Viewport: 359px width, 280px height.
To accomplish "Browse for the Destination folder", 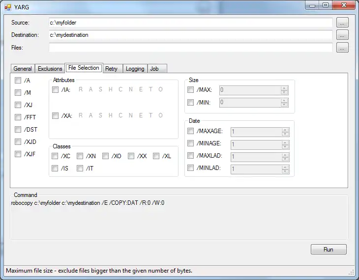I will click(x=342, y=35).
